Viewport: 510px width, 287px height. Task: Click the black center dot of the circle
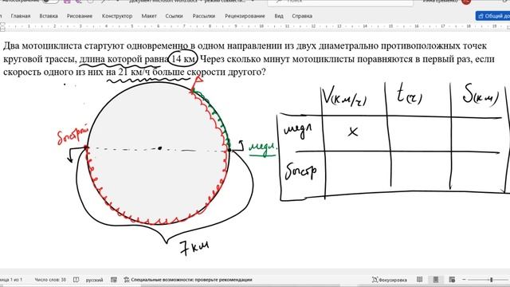point(159,148)
